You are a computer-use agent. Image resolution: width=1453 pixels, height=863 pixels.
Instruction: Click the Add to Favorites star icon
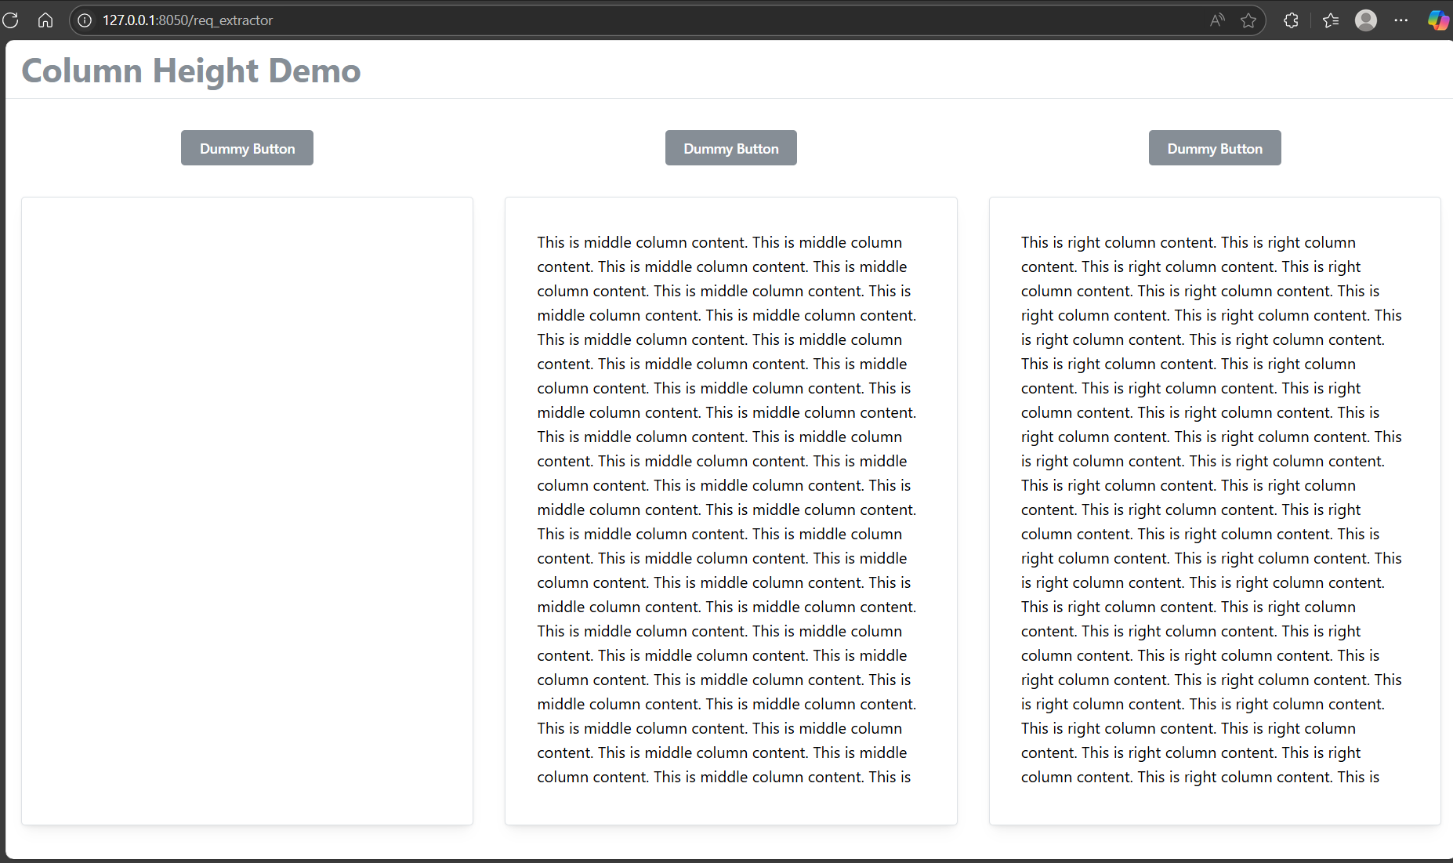point(1248,20)
